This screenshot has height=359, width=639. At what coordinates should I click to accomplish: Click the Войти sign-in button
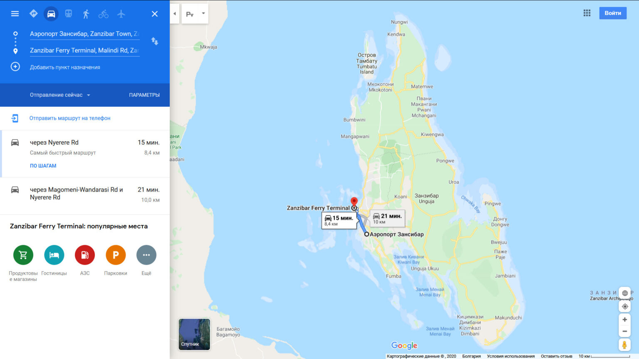pos(613,13)
